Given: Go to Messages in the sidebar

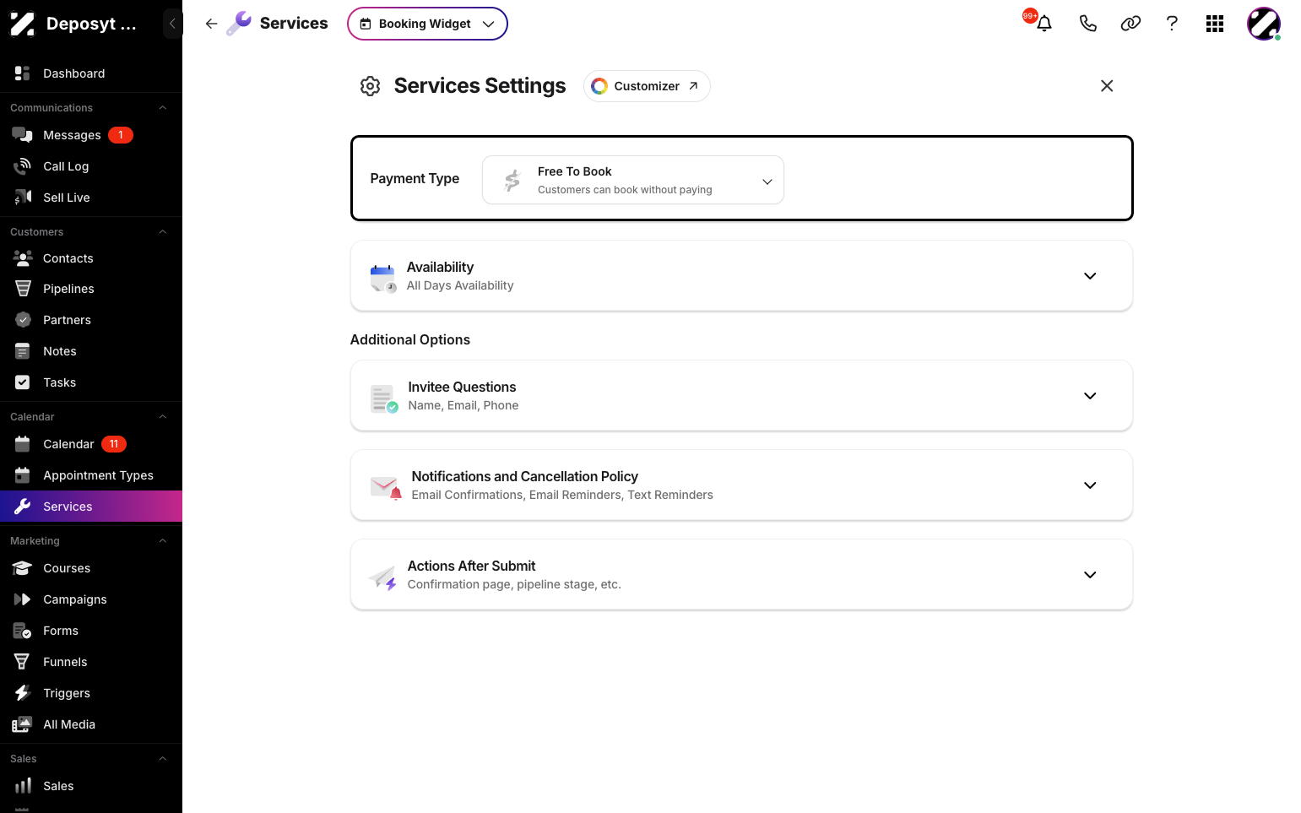Looking at the screenshot, I should (91, 135).
